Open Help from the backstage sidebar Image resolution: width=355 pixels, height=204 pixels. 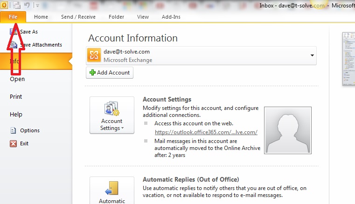pos(16,114)
